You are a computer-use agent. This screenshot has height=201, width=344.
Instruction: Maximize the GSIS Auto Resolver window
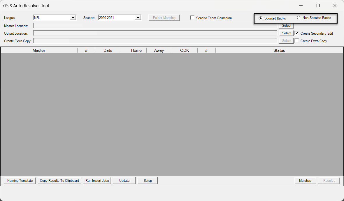pyautogui.click(x=318, y=6)
